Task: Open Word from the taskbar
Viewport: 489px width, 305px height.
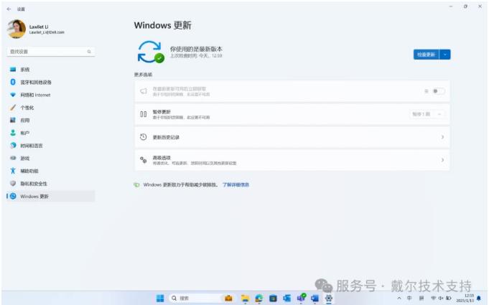Action: tap(315, 298)
